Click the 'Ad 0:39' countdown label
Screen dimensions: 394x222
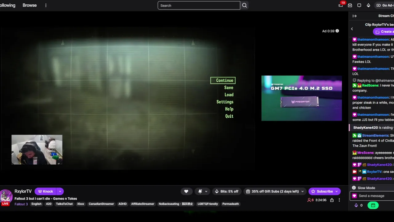328,31
